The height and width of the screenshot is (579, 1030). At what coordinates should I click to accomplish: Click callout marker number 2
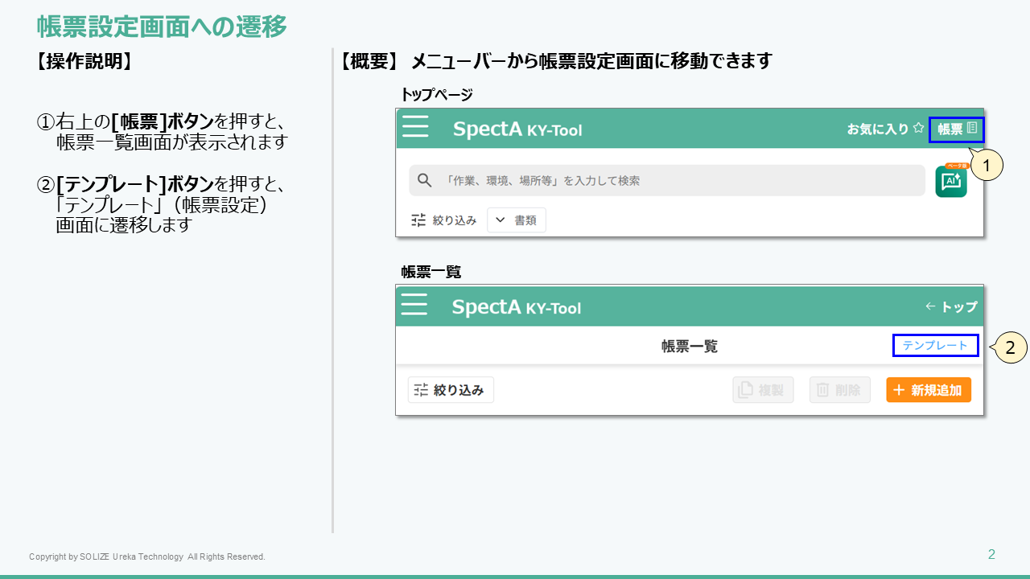[x=1011, y=348]
